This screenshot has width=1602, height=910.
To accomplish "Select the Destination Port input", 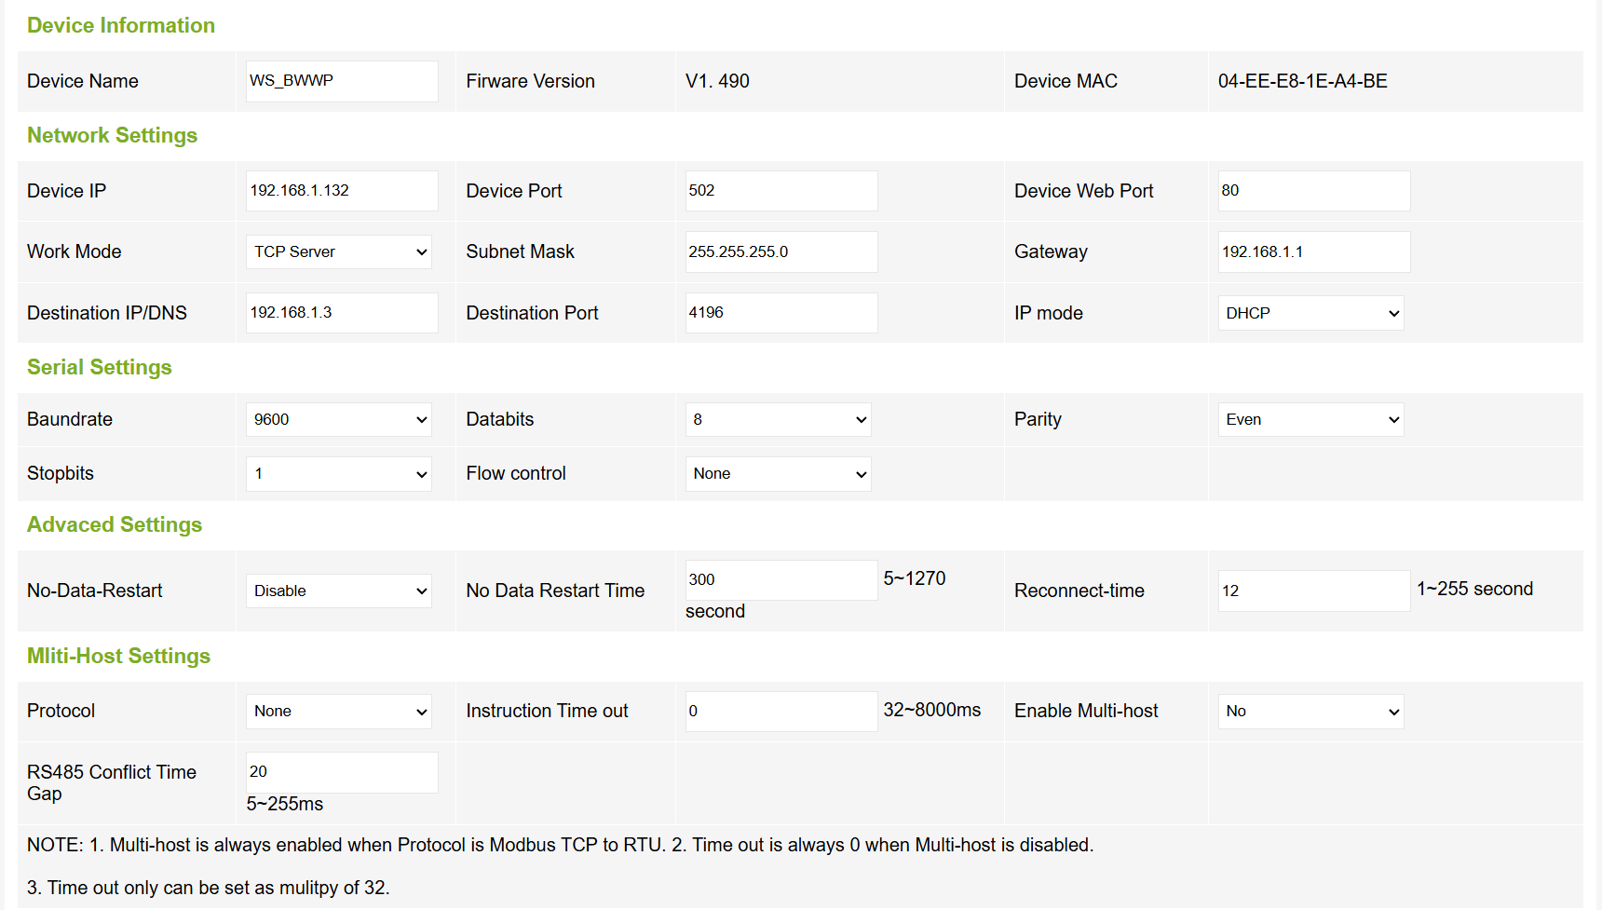I will tap(781, 313).
